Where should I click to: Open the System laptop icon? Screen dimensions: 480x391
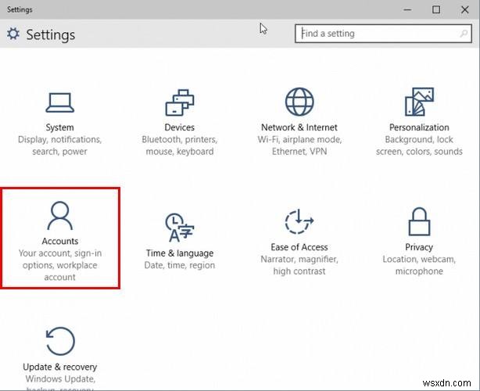(59, 102)
